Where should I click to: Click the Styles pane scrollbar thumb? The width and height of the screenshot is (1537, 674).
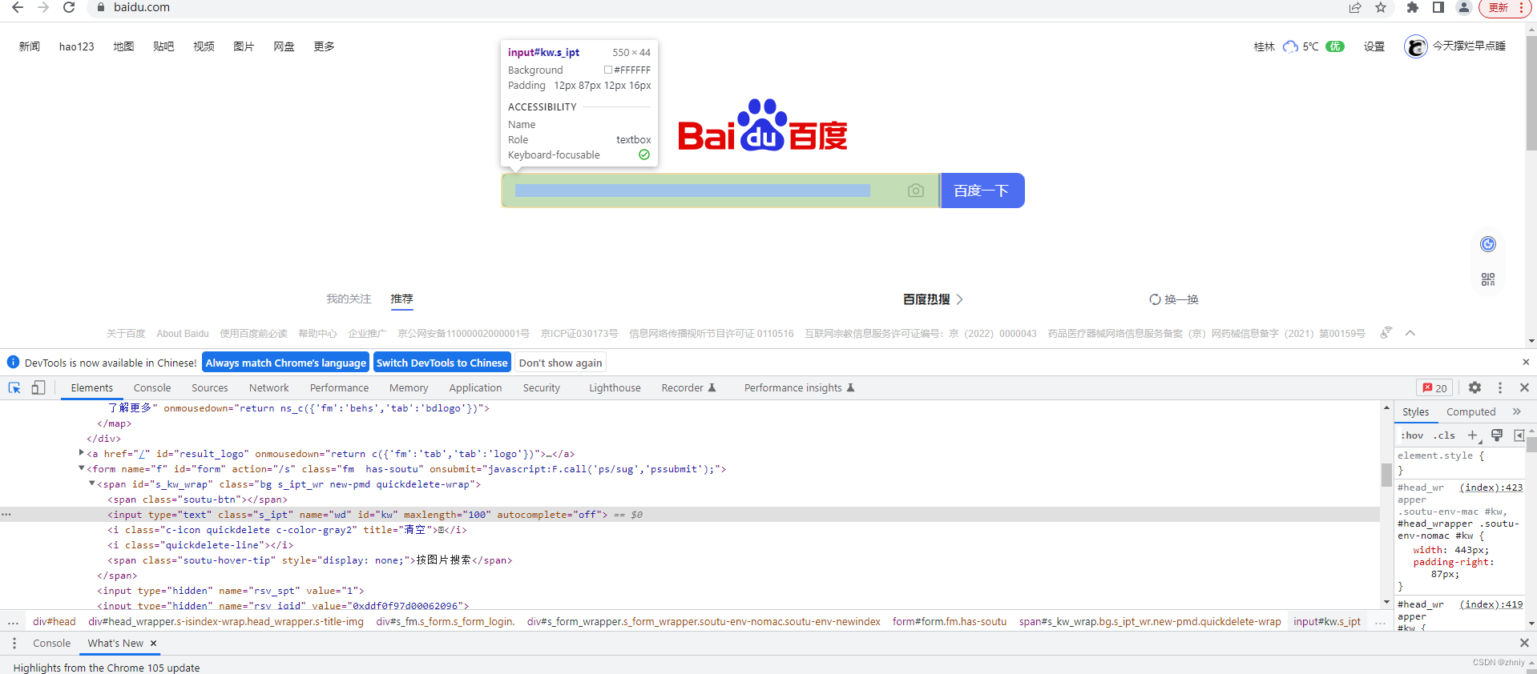click(x=1532, y=444)
